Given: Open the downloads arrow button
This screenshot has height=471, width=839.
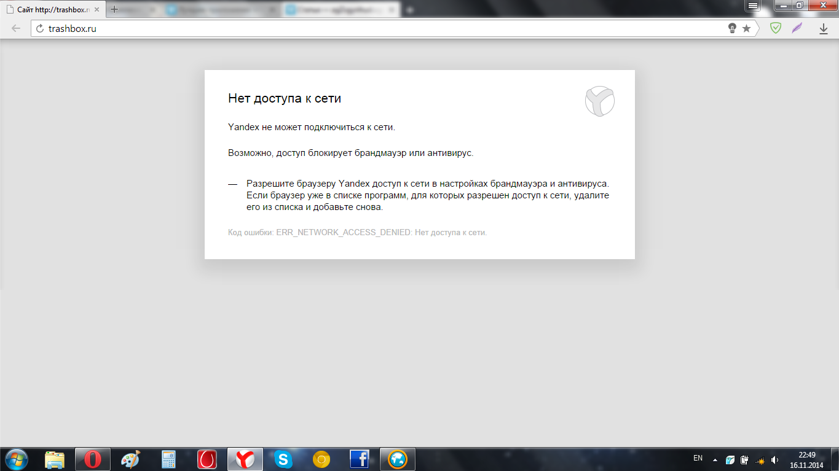Looking at the screenshot, I should [824, 28].
